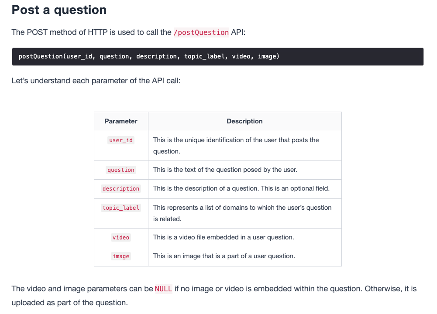This screenshot has height=314, width=437.
Task: Click the image row description text
Action: point(224,256)
